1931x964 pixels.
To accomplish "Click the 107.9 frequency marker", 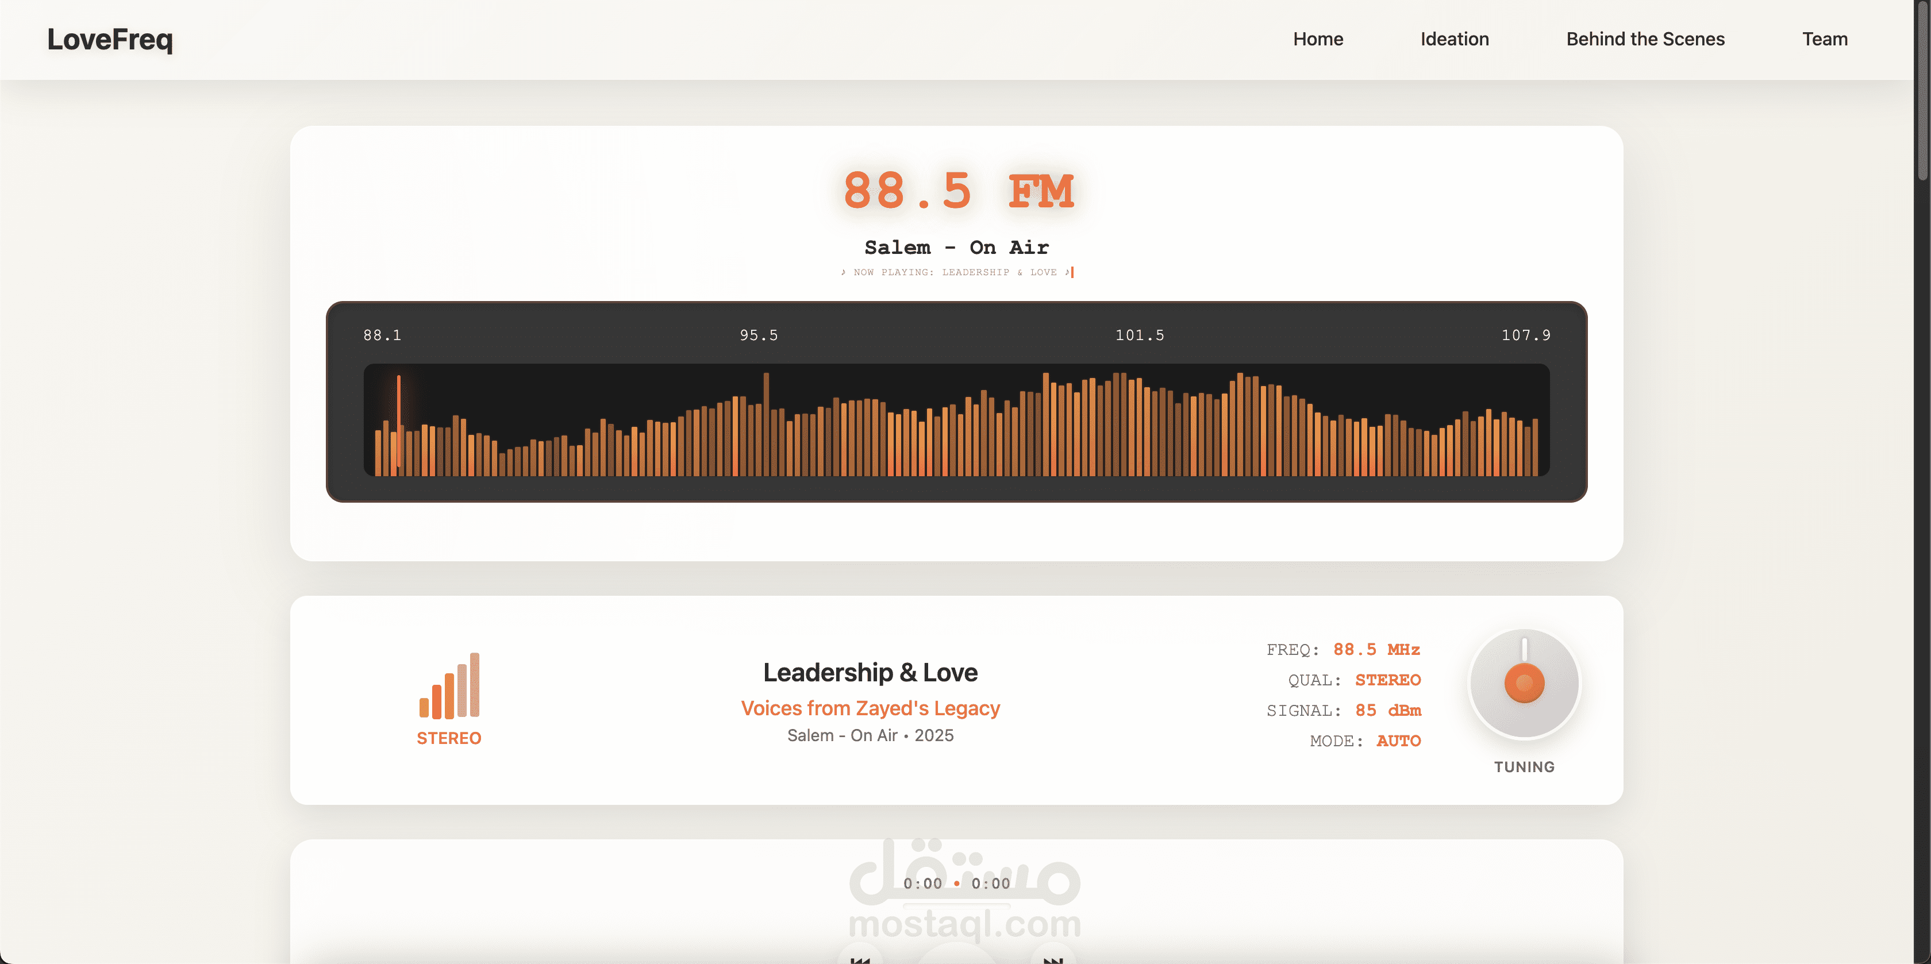I will (x=1525, y=335).
